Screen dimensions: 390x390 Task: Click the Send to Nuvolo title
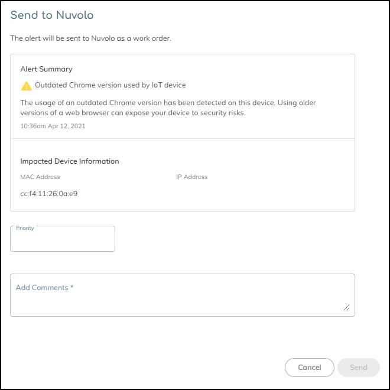pos(52,15)
